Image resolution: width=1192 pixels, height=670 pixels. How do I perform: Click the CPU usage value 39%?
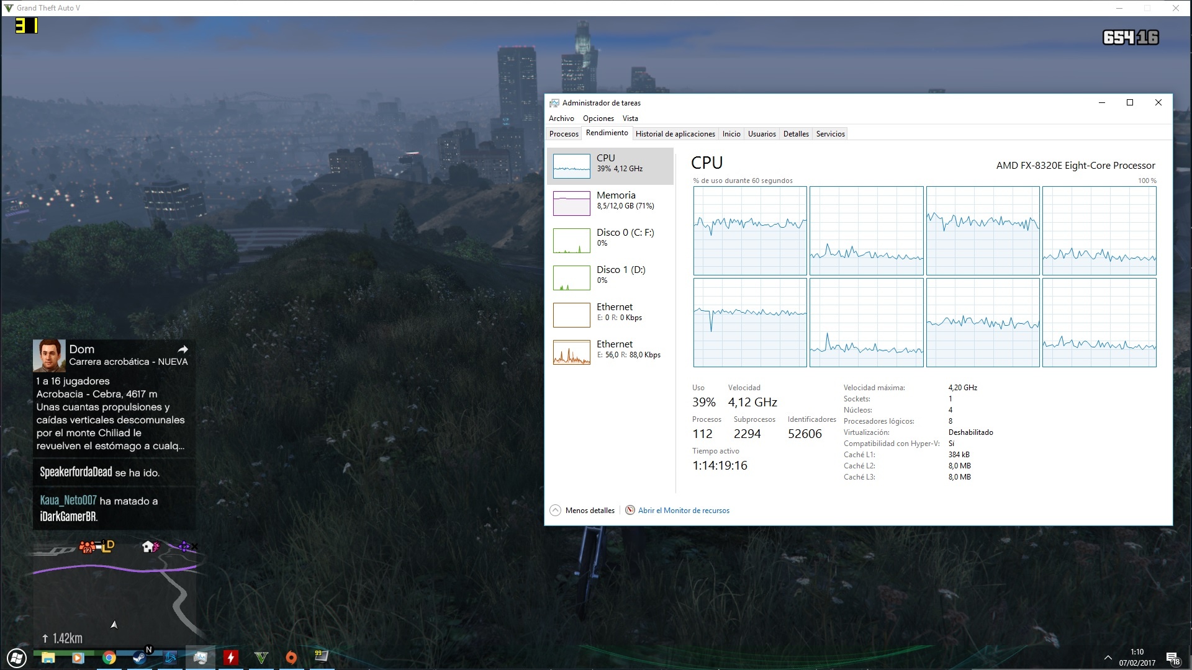tap(704, 403)
